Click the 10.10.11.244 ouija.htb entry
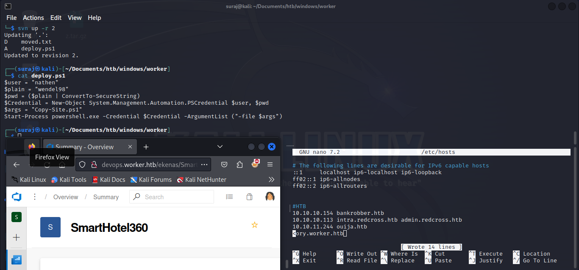 pos(330,227)
